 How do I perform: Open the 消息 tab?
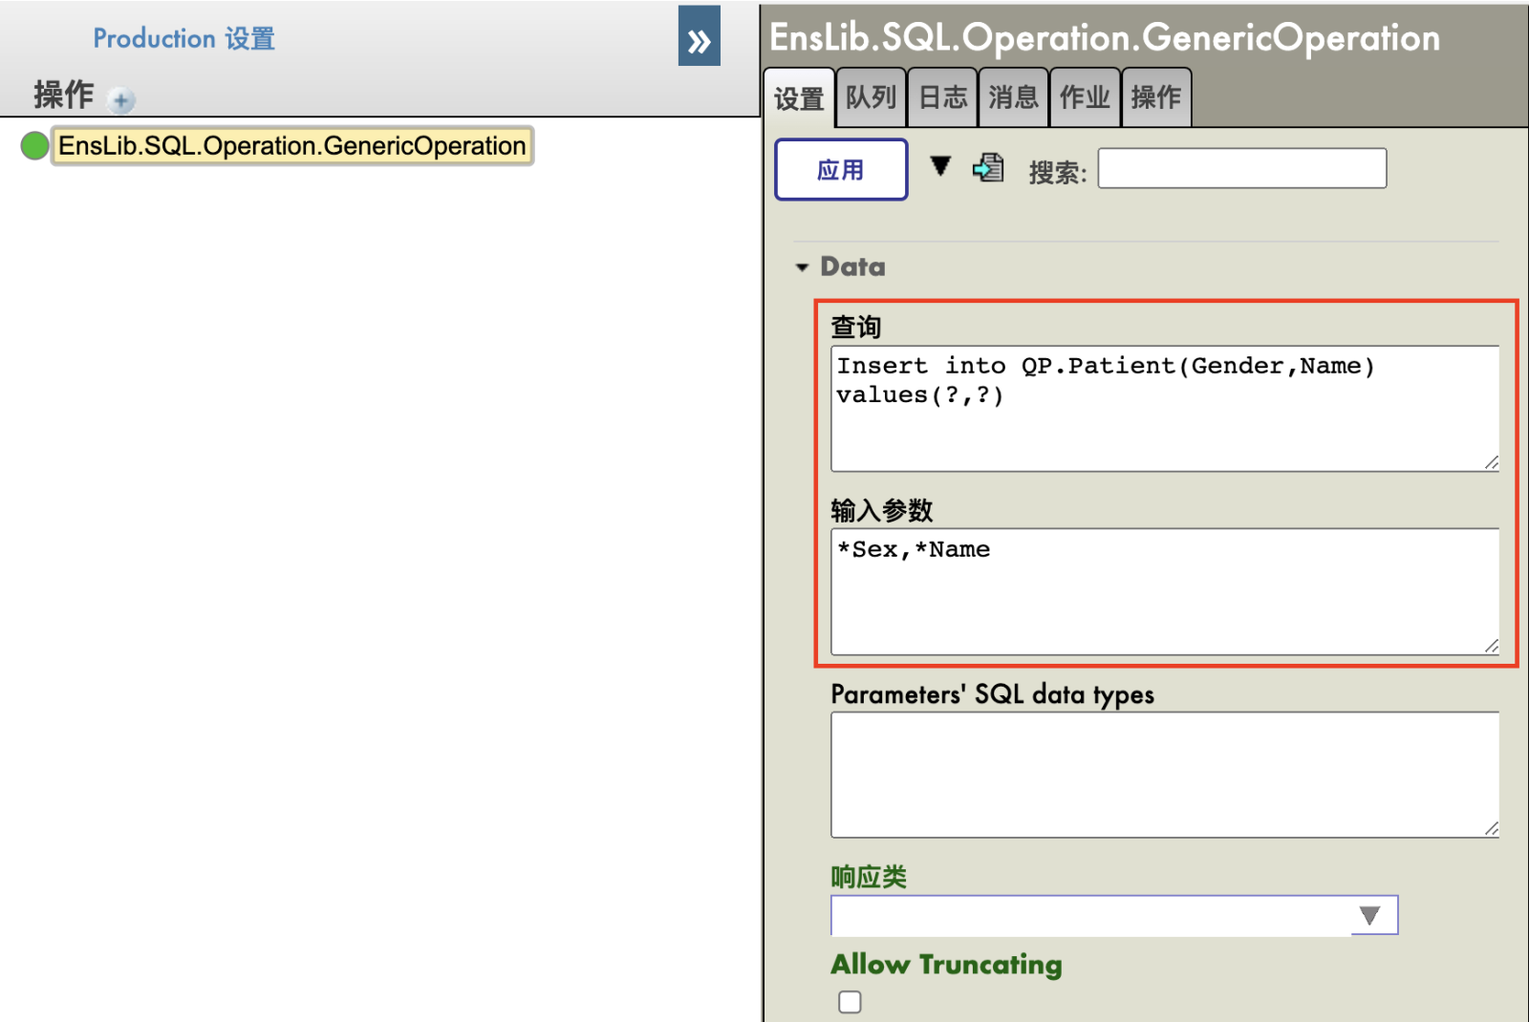1013,97
